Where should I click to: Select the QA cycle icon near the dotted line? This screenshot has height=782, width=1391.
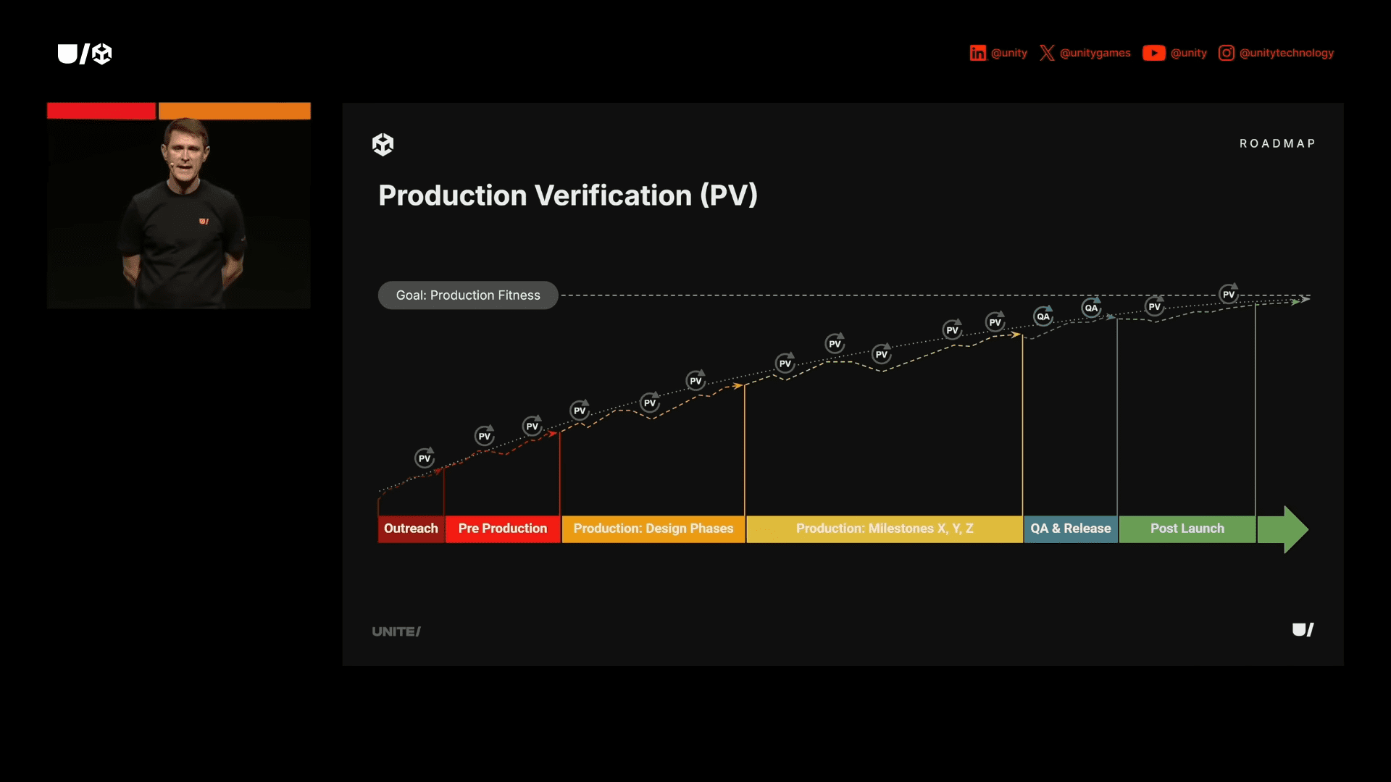click(x=1043, y=316)
